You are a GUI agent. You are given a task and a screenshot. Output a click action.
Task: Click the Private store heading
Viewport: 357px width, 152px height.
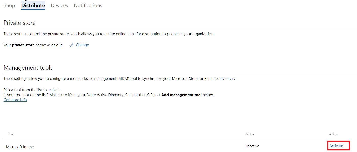[19, 23]
